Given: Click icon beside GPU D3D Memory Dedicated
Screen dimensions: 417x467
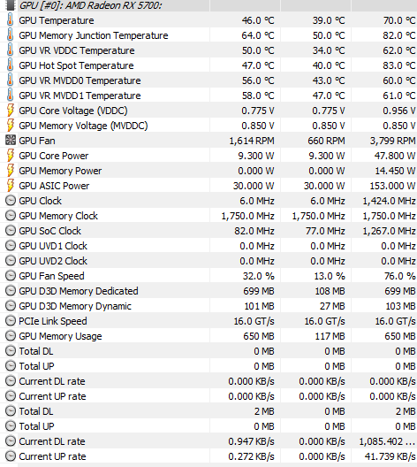Looking at the screenshot, I should coord(11,290).
